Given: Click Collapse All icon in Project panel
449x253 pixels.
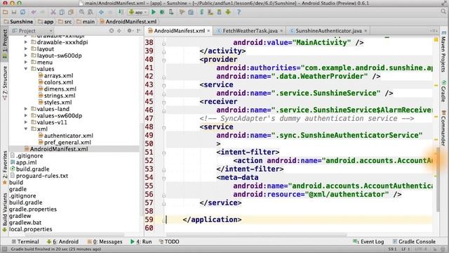Looking at the screenshot, I should [119, 31].
